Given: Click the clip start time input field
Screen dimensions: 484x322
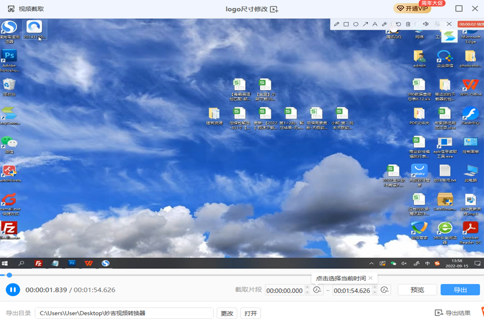Looking at the screenshot, I should coord(284,291).
